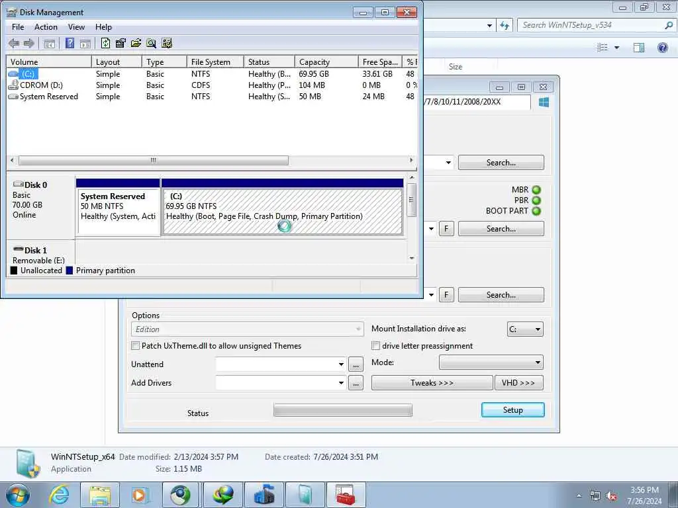
Task: Open the File menu in Disk Management
Action: [18, 26]
